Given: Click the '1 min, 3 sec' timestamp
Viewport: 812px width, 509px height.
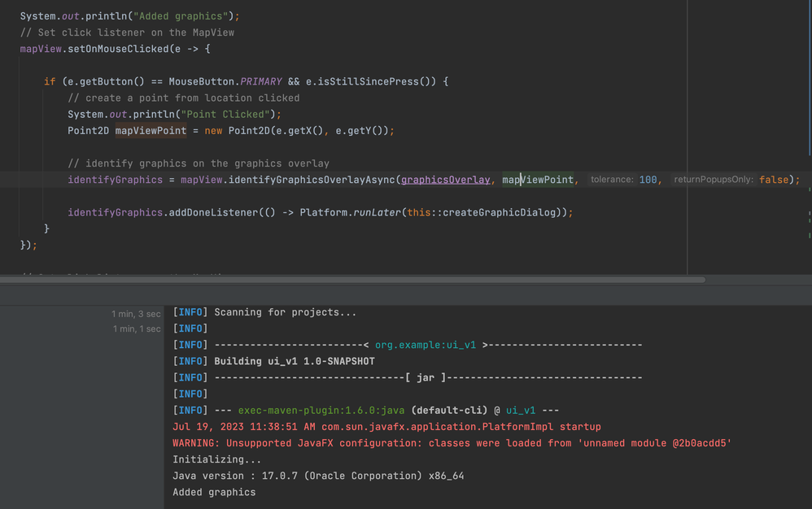Looking at the screenshot, I should tap(135, 312).
